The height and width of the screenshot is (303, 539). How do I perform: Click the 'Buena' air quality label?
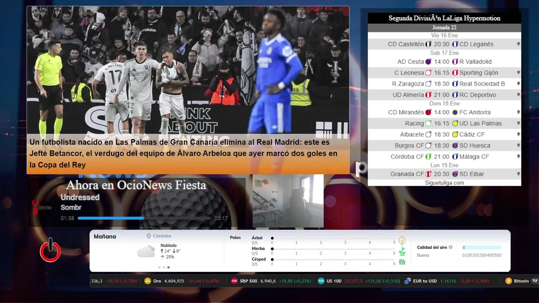click(x=423, y=255)
